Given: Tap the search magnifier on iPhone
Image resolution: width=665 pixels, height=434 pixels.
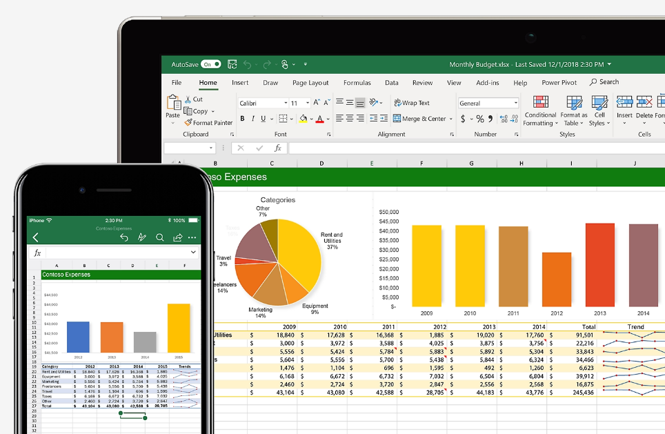Looking at the screenshot, I should tap(160, 237).
